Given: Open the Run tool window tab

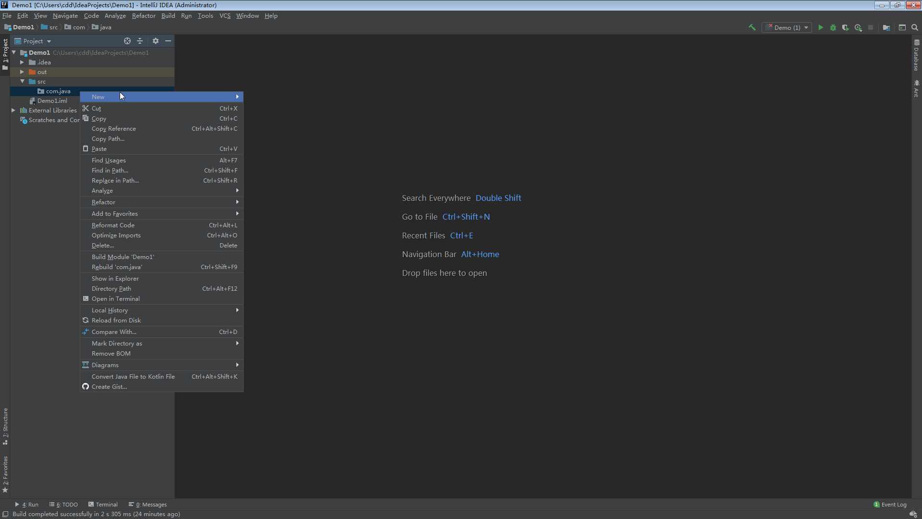Looking at the screenshot, I should coord(26,505).
